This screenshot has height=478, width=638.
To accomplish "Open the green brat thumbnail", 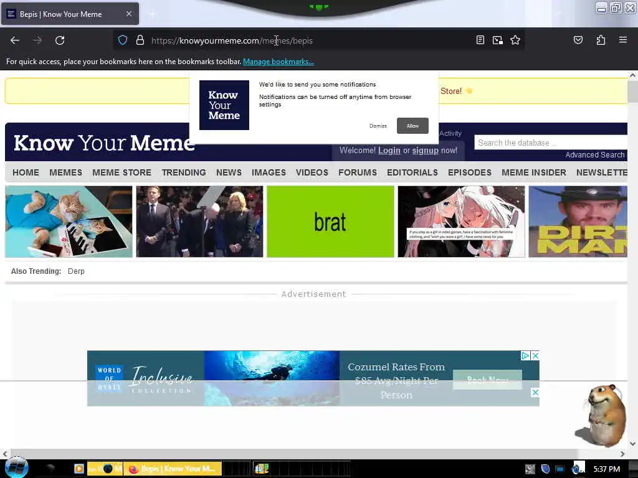I will [330, 222].
